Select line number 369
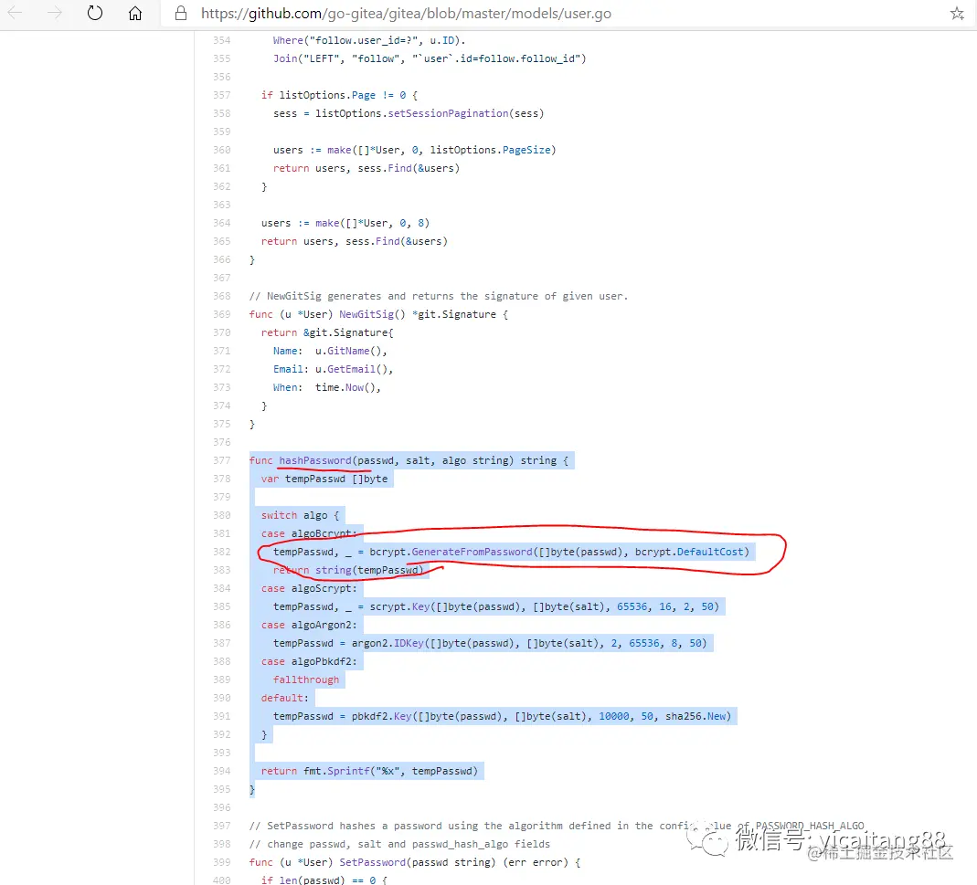Viewport: 977px width, 885px height. 222,314
